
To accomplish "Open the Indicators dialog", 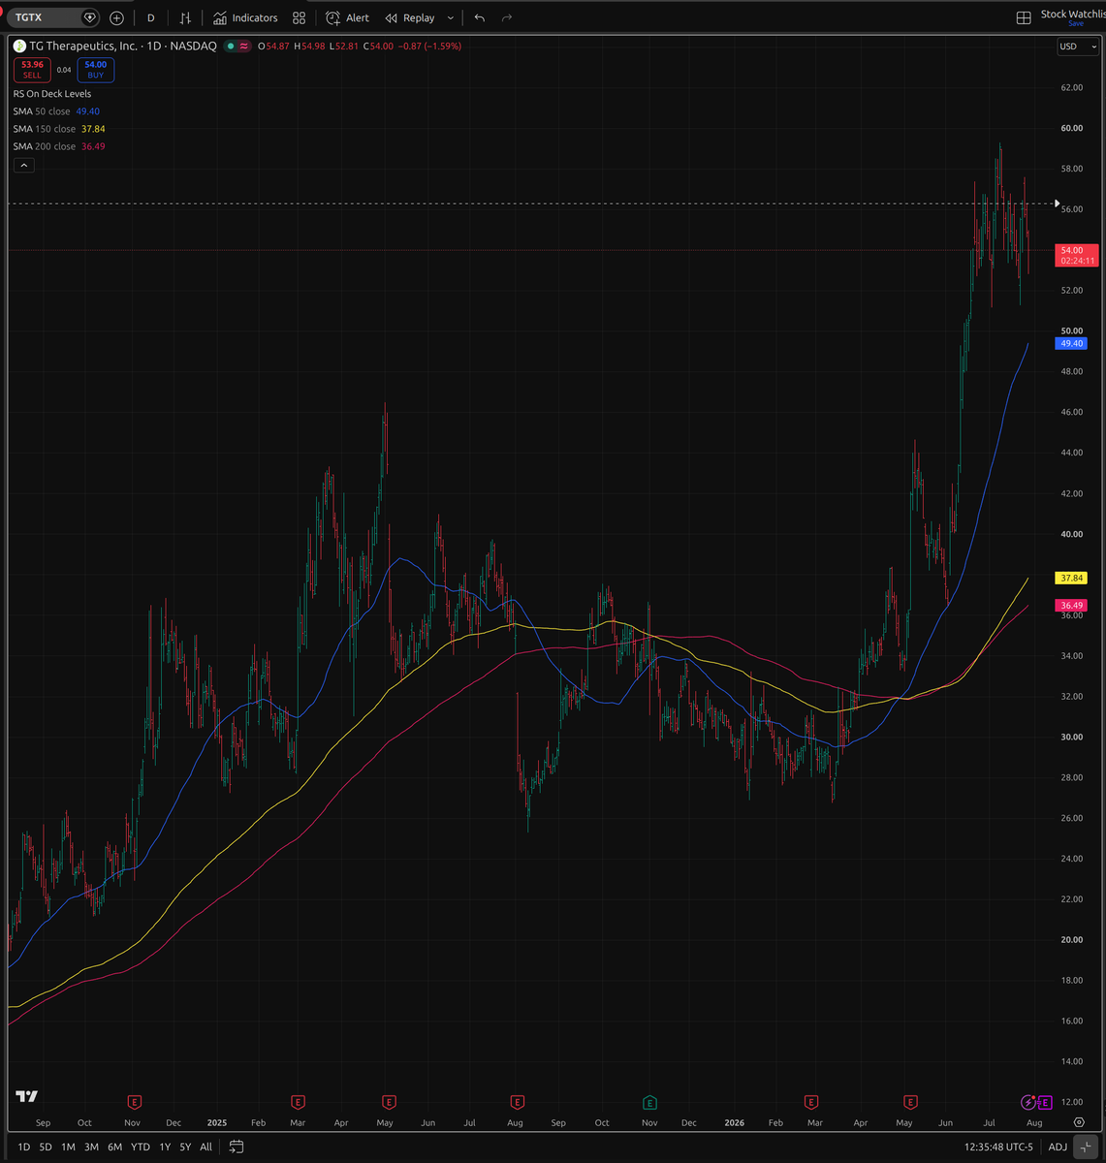I will tap(245, 17).
